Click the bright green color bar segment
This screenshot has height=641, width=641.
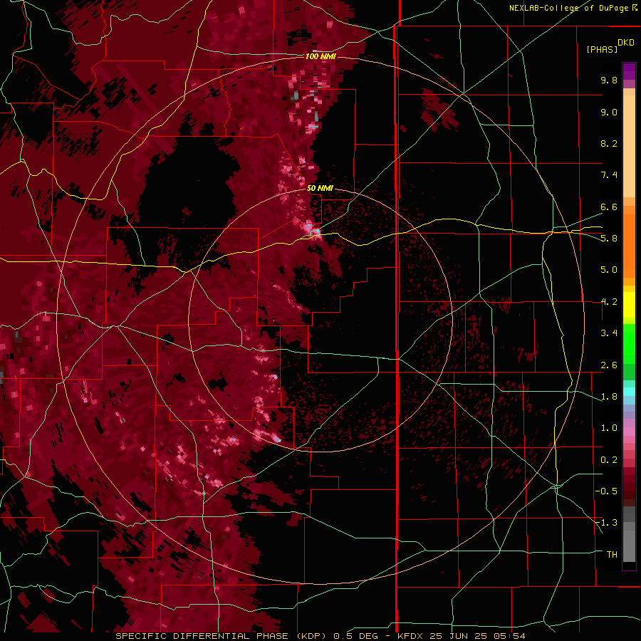tap(629, 344)
